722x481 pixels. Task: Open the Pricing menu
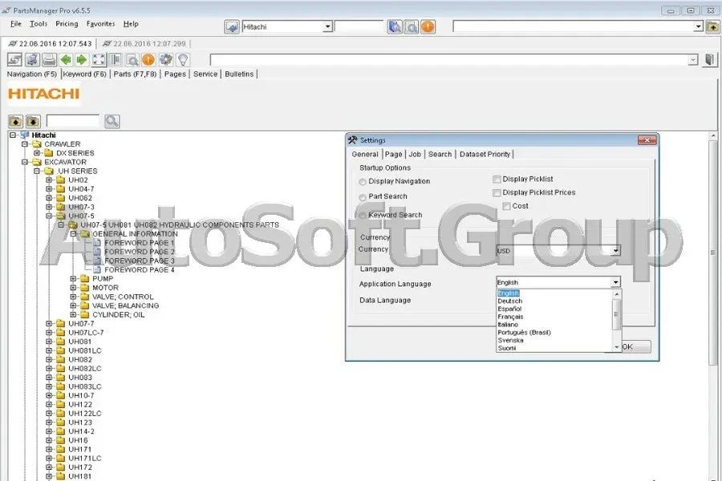pos(67,23)
